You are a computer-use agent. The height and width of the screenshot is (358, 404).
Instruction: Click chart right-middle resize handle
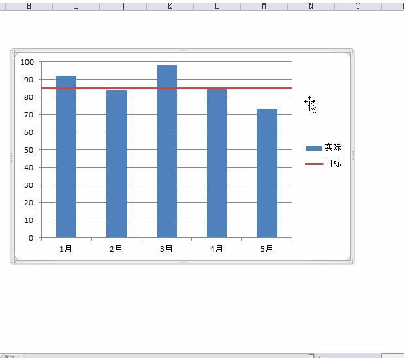pyautogui.click(x=353, y=156)
